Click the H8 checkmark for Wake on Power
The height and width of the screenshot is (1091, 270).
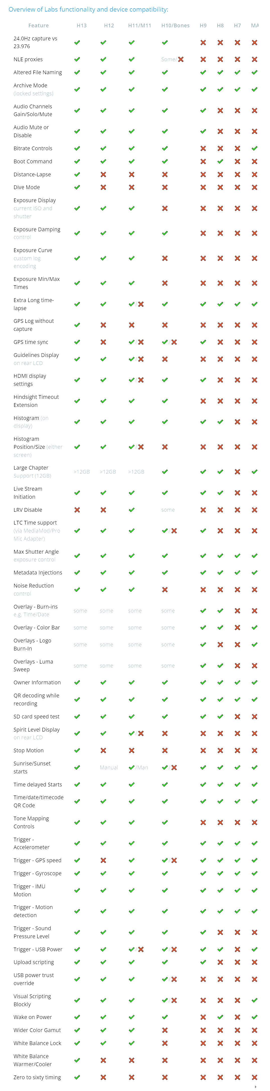pyautogui.click(x=220, y=1017)
